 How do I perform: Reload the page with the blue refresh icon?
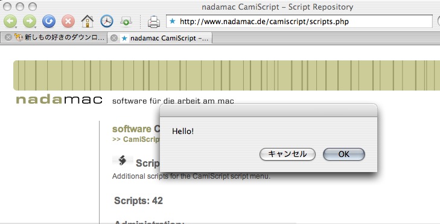point(49,21)
